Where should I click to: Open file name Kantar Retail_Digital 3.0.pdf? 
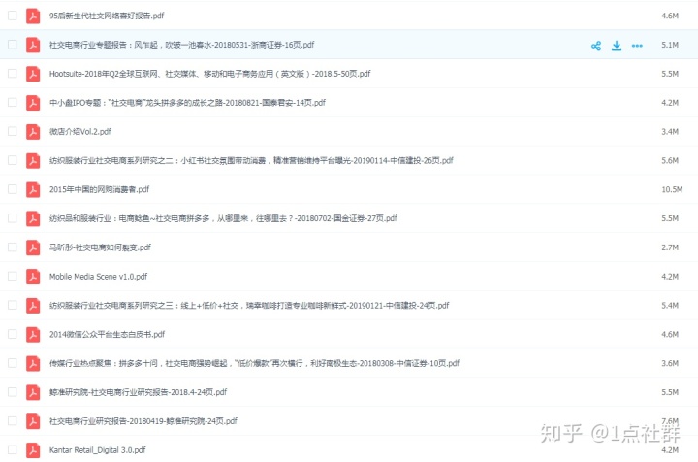click(98, 450)
